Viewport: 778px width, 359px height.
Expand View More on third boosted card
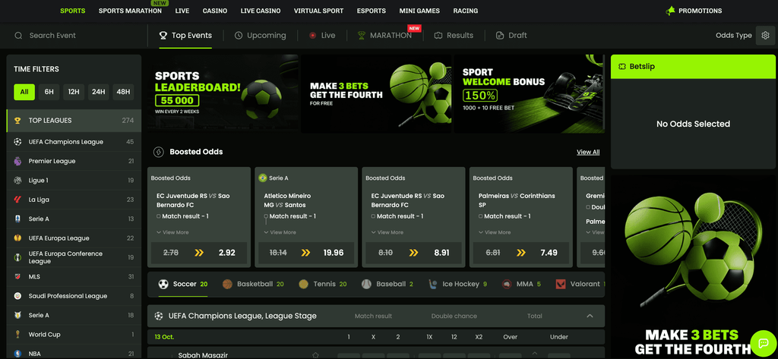387,232
